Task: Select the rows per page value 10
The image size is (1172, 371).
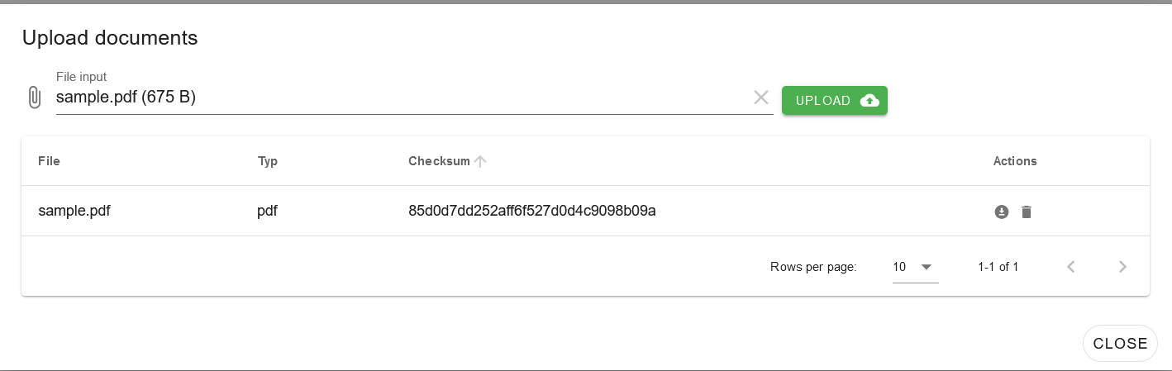Action: [899, 267]
